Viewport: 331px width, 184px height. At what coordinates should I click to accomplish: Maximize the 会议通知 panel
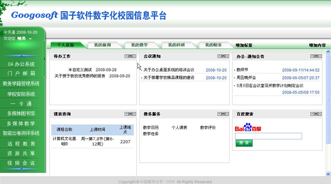click(x=223, y=56)
